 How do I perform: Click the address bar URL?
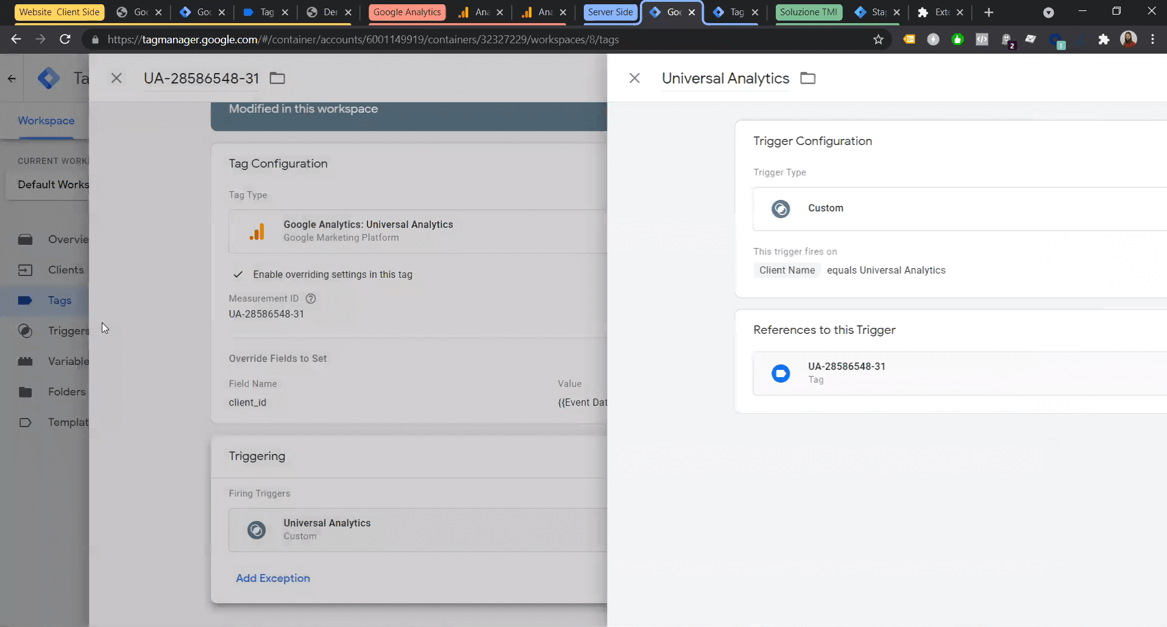tap(363, 40)
